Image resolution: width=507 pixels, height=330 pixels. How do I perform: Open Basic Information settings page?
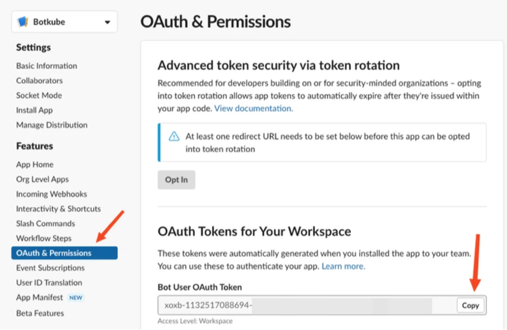pyautogui.click(x=46, y=66)
